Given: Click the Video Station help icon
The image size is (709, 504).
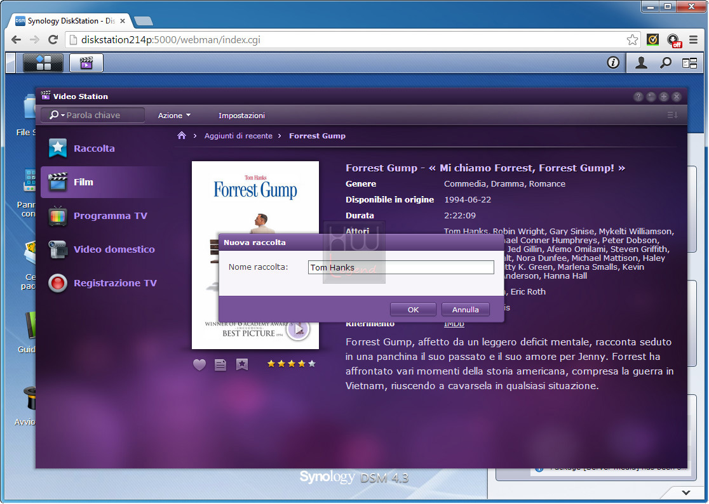Looking at the screenshot, I should tap(638, 96).
